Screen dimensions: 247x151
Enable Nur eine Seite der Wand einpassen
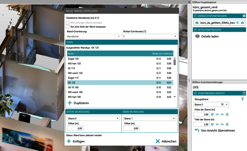tap(68, 26)
